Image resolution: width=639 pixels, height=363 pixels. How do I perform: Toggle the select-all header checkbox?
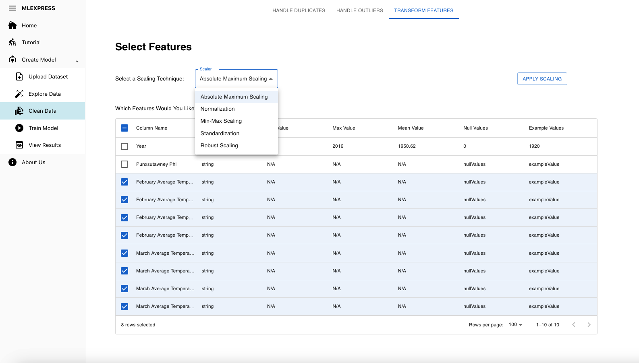pos(124,128)
